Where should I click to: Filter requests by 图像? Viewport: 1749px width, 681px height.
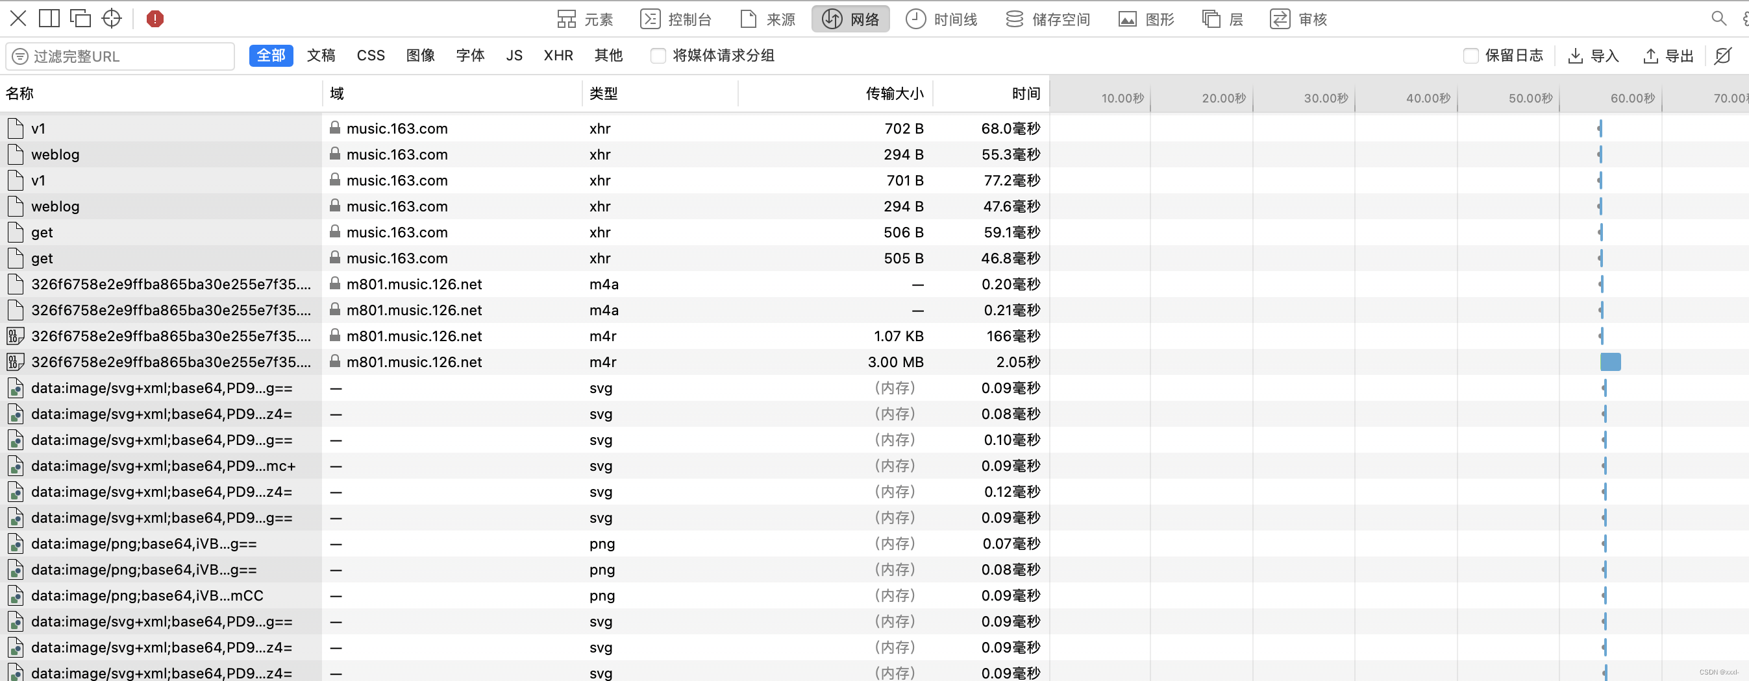coord(420,56)
